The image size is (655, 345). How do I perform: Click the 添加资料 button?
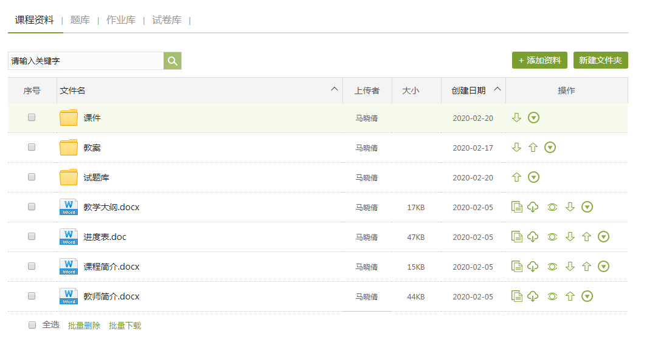click(539, 61)
